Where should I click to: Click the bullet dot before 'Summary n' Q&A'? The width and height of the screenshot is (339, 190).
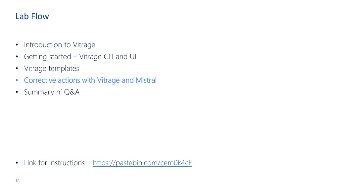tap(17, 92)
